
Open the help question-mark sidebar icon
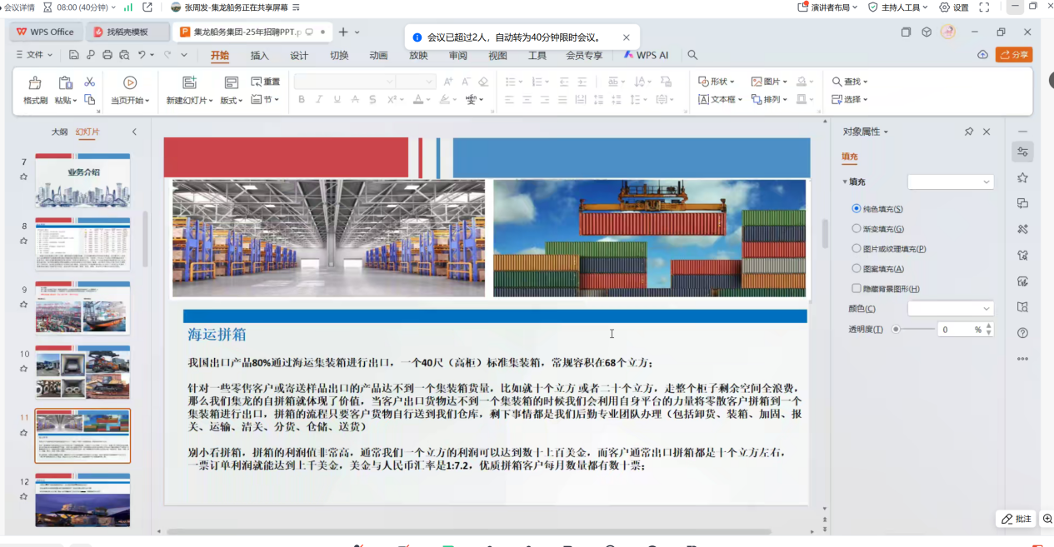[1022, 333]
